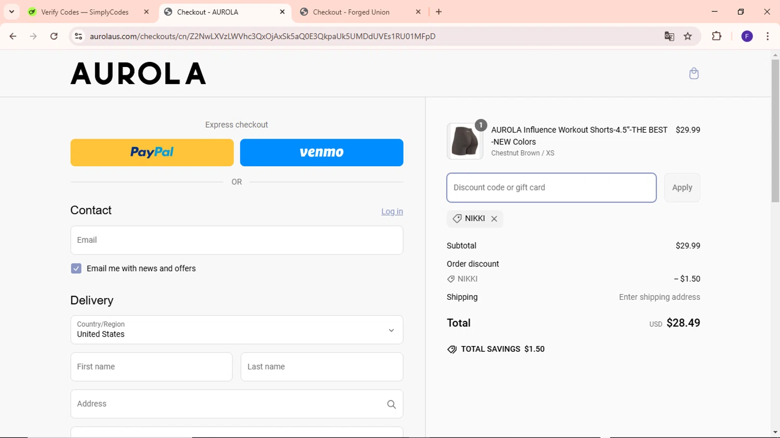Focus the First name field
The image size is (780, 438).
[x=151, y=367]
